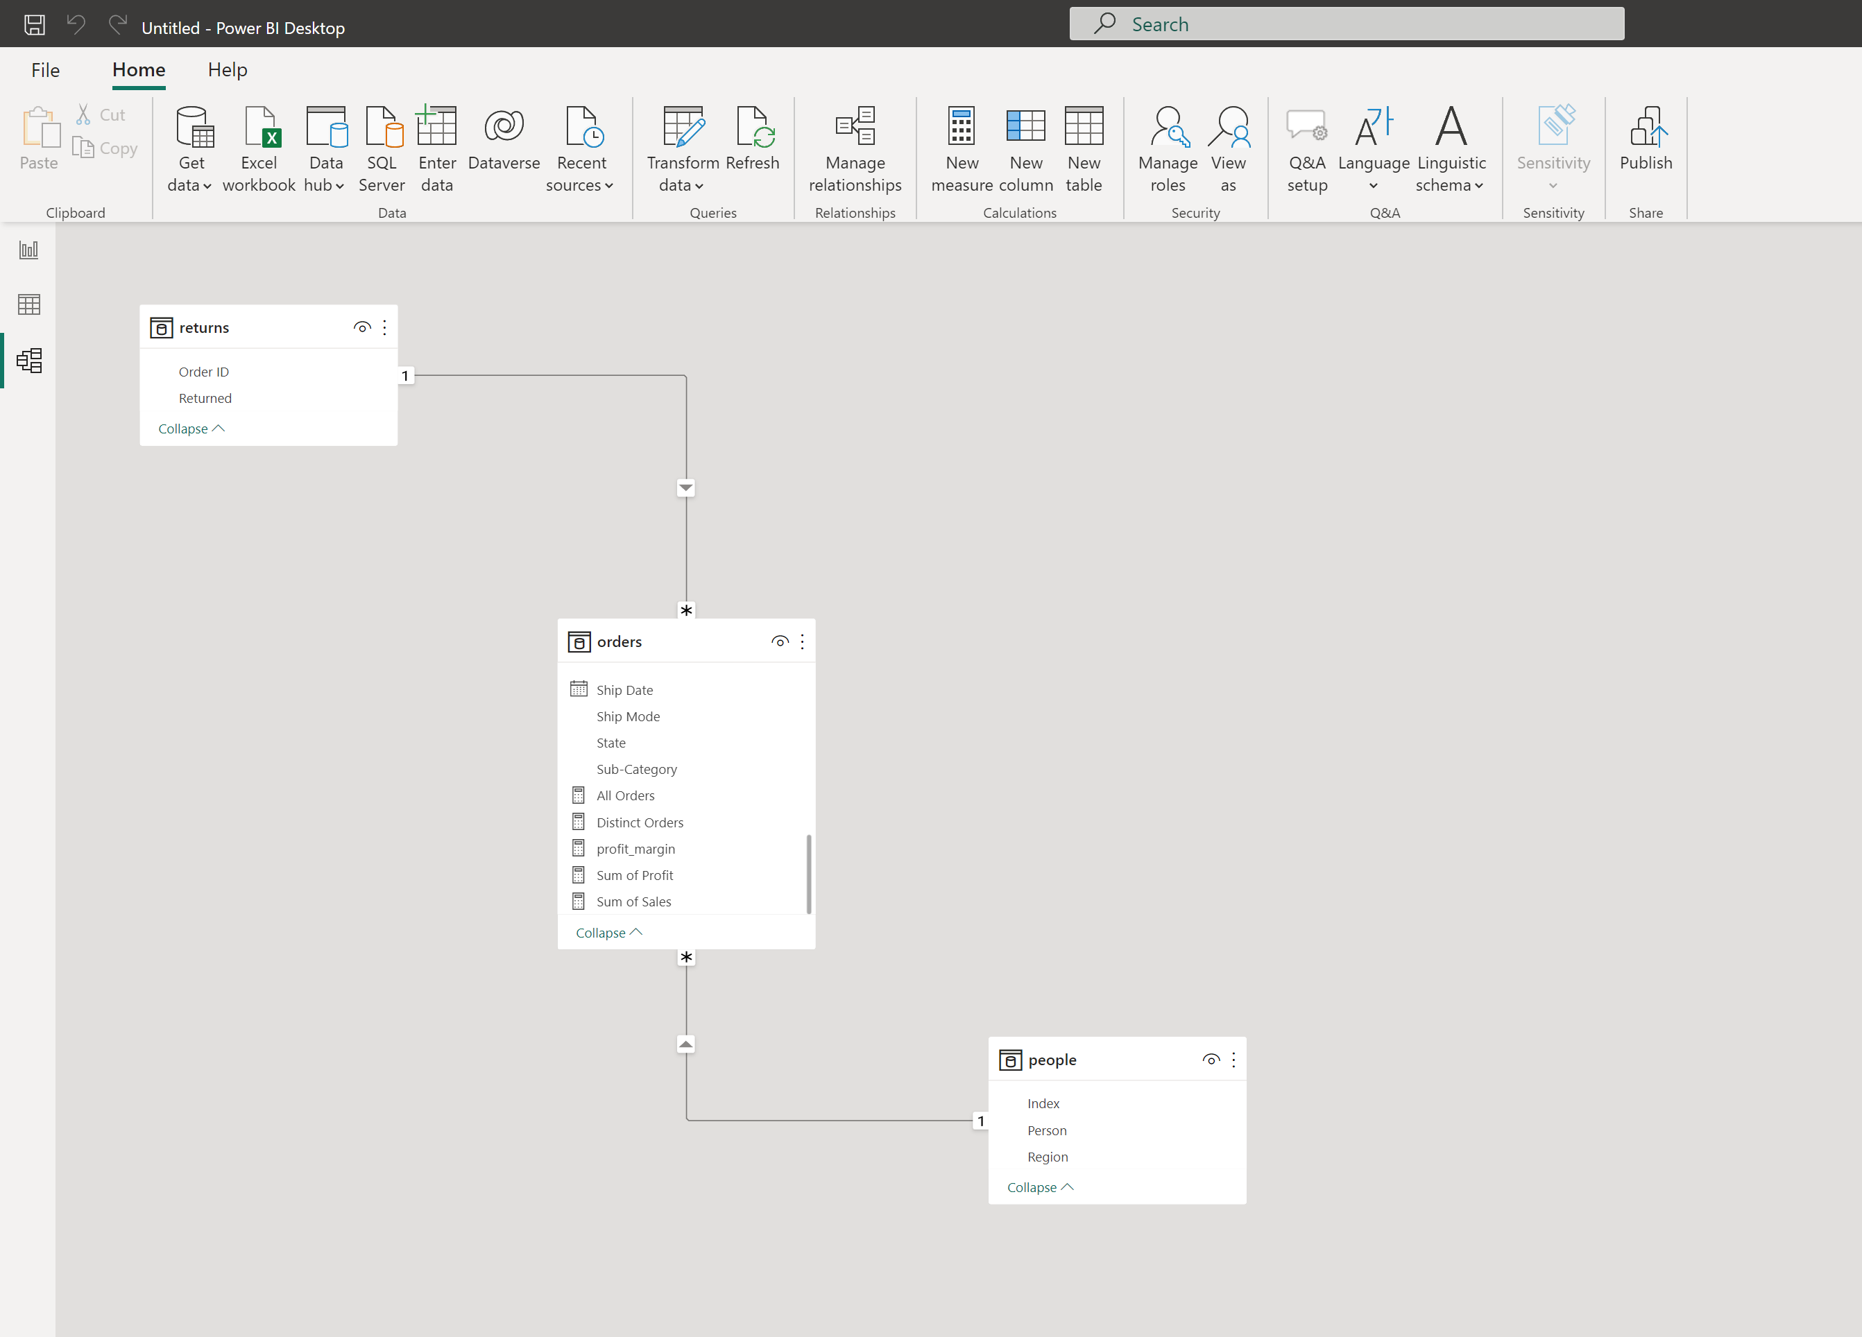Open the Help tab

[228, 70]
